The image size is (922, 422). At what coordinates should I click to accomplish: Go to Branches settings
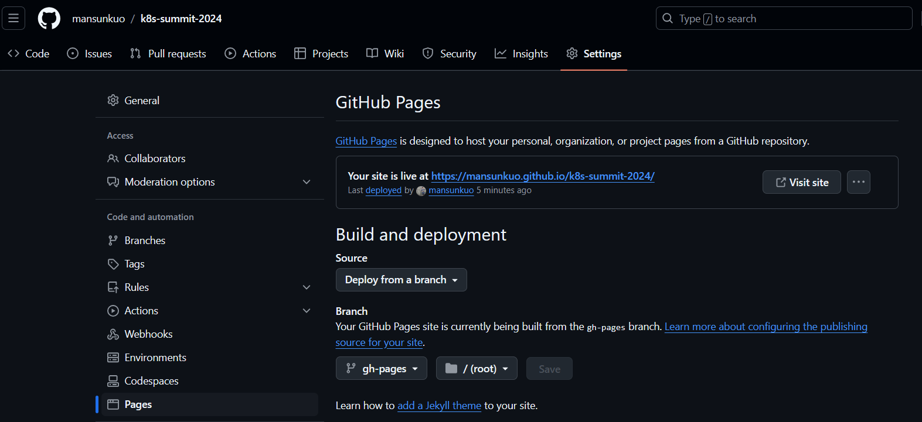pos(210,241)
